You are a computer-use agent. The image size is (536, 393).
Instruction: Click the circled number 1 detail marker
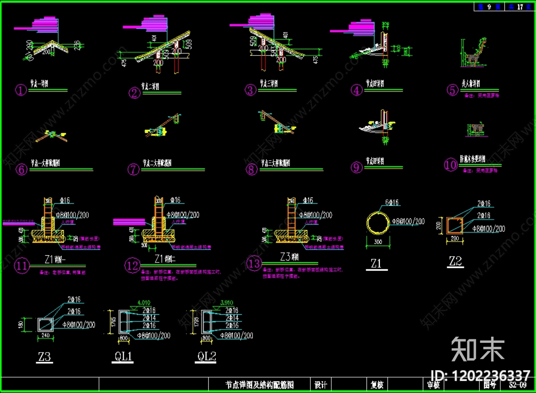[22, 90]
